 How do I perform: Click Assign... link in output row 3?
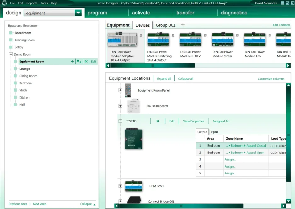(230, 159)
